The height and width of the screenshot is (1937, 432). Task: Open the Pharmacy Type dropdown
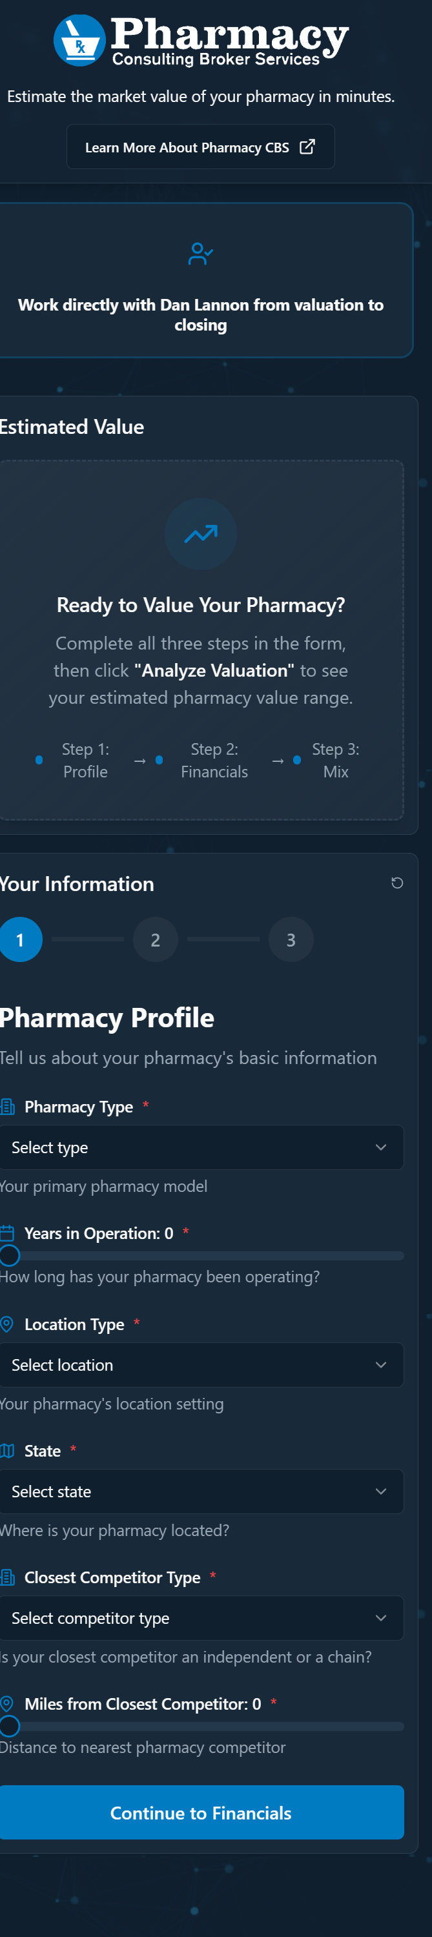pyautogui.click(x=200, y=1147)
